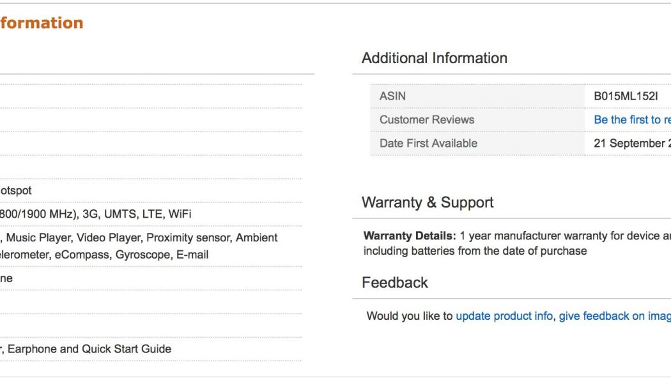Click the Customer Reviews row label

coord(426,119)
